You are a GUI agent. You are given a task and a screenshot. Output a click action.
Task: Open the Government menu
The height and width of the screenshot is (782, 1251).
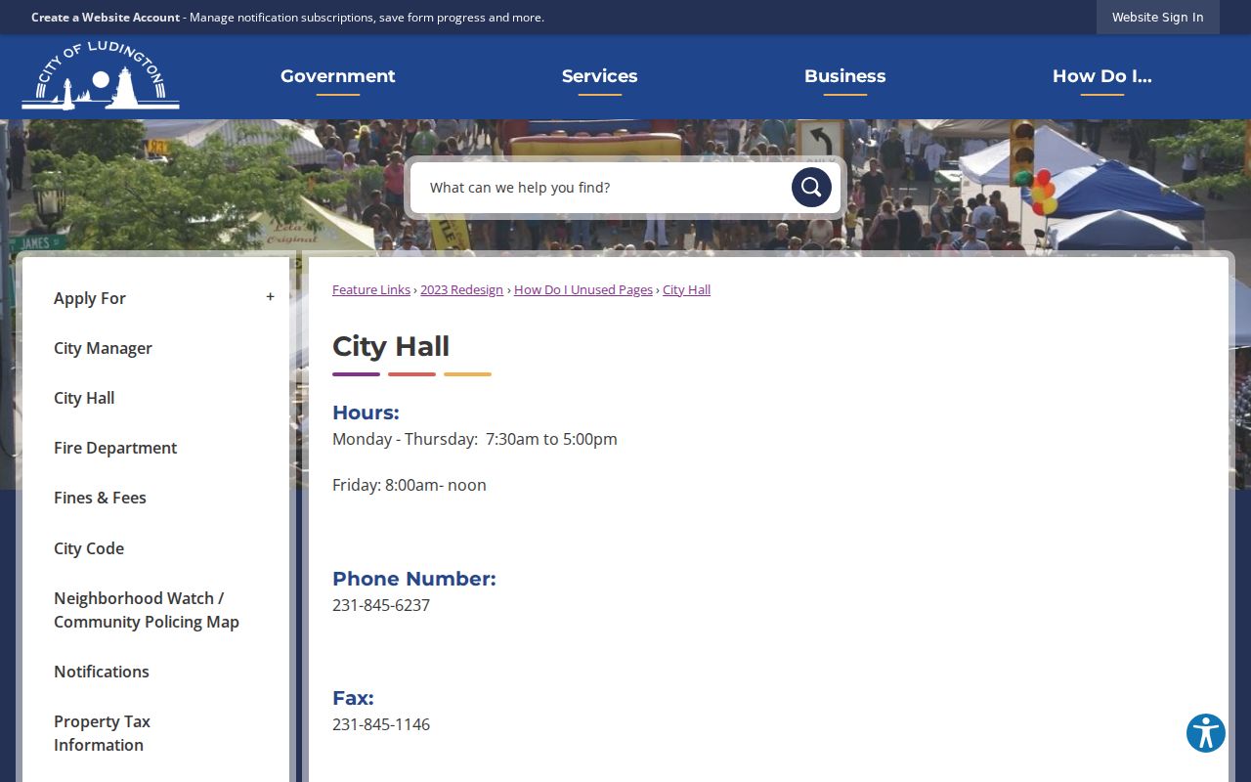[338, 76]
